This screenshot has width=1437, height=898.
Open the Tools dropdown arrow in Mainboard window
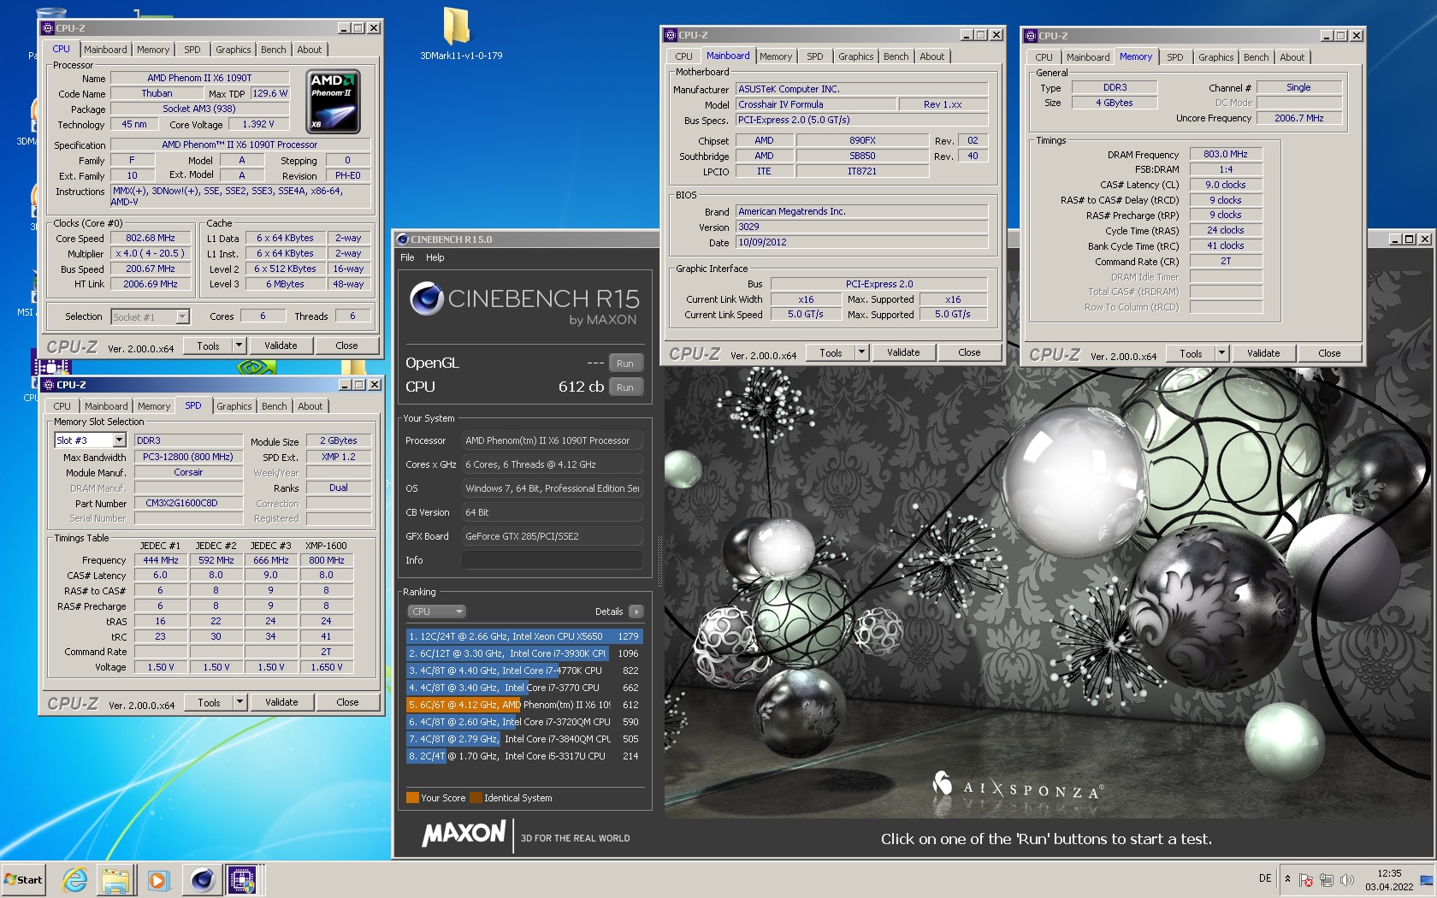point(861,352)
